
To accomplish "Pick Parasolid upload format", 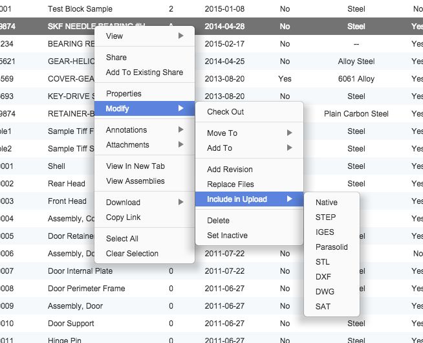I will [x=331, y=247].
